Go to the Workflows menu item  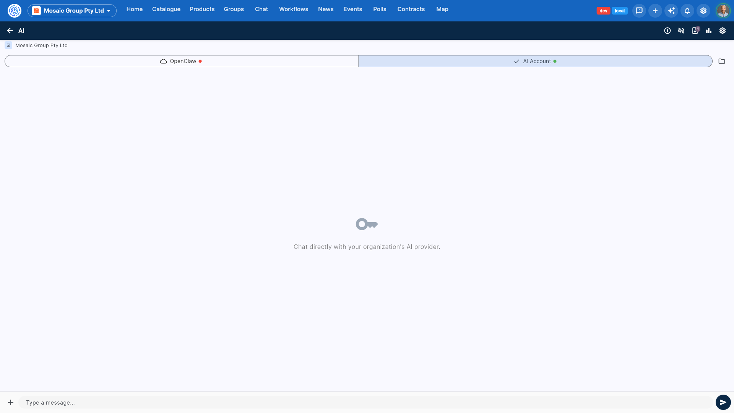[x=294, y=9]
